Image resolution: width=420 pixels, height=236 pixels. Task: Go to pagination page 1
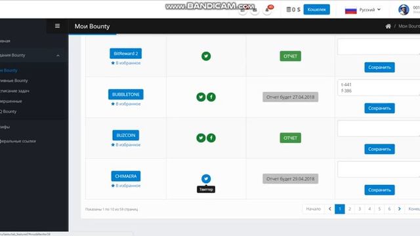(x=340, y=209)
